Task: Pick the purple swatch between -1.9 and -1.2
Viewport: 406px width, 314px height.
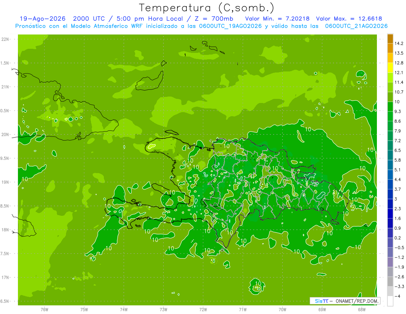Action: point(390,262)
